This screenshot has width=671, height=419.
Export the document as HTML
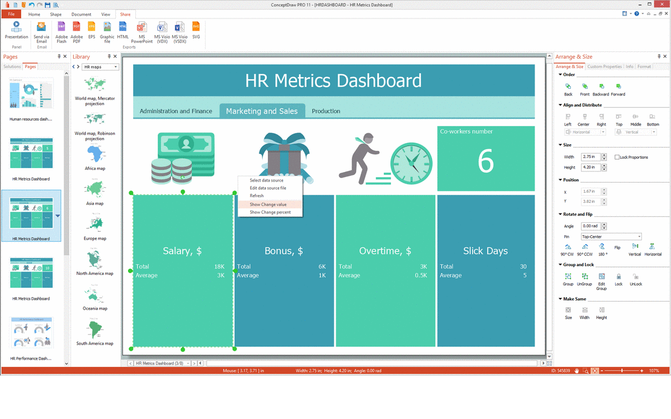point(123,30)
